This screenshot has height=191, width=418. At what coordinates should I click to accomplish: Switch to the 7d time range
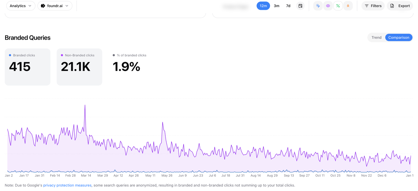point(288,6)
